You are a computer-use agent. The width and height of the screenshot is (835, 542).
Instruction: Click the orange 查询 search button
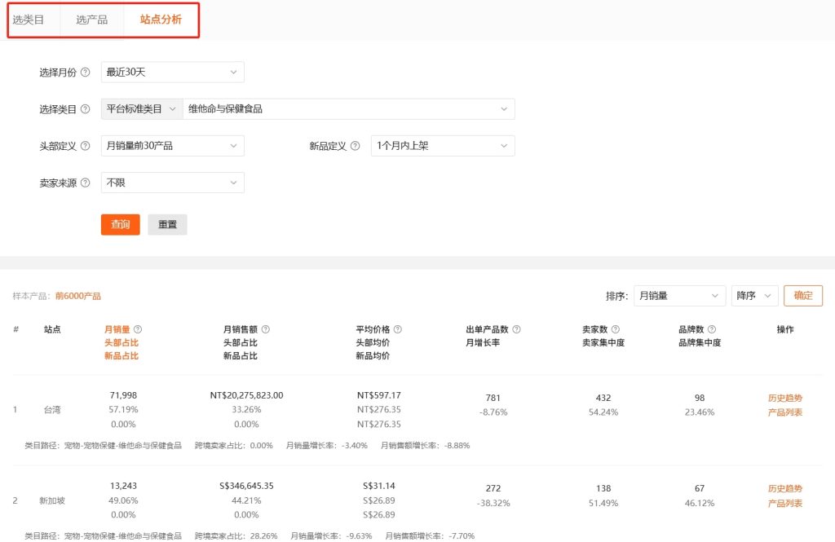coord(120,225)
